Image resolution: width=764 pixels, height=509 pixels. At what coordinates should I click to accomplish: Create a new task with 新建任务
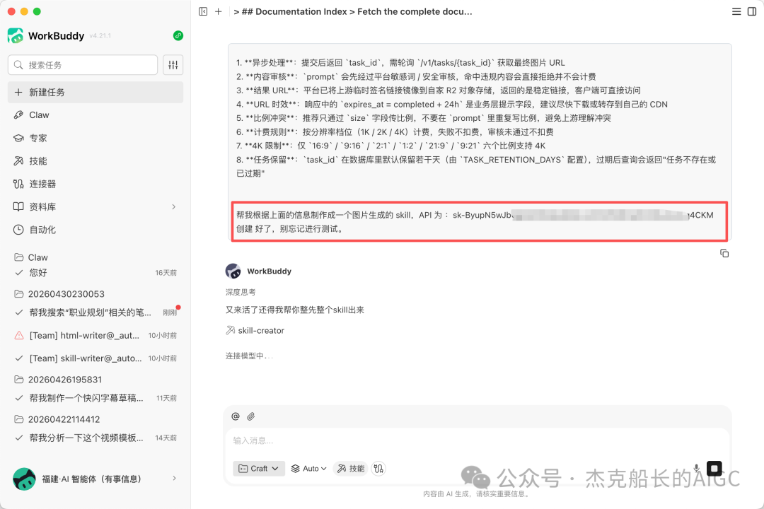pyautogui.click(x=95, y=93)
